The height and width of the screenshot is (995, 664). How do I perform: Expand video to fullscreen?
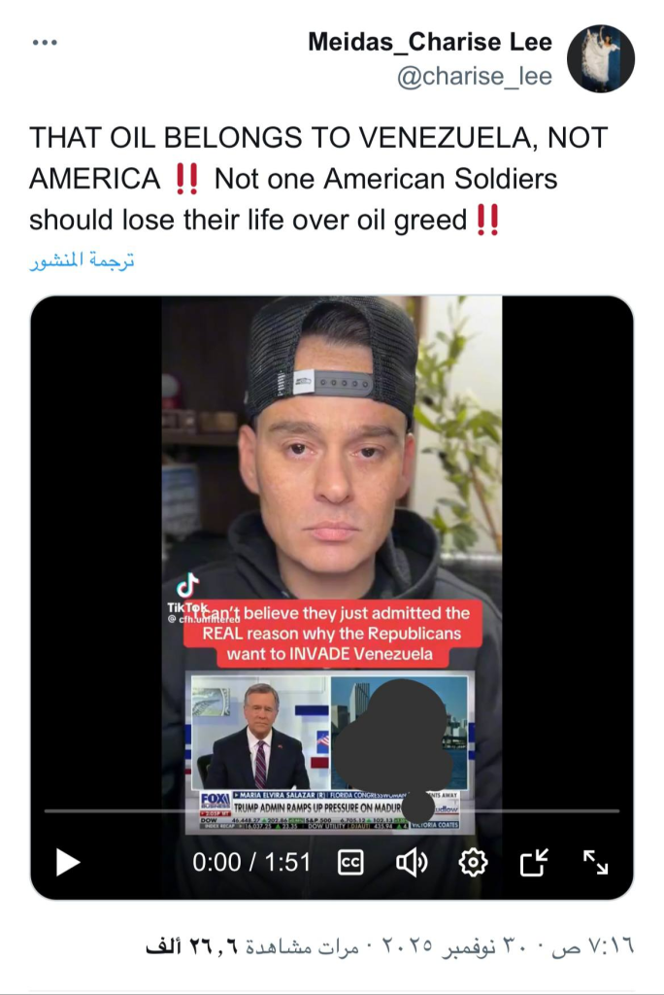click(595, 862)
